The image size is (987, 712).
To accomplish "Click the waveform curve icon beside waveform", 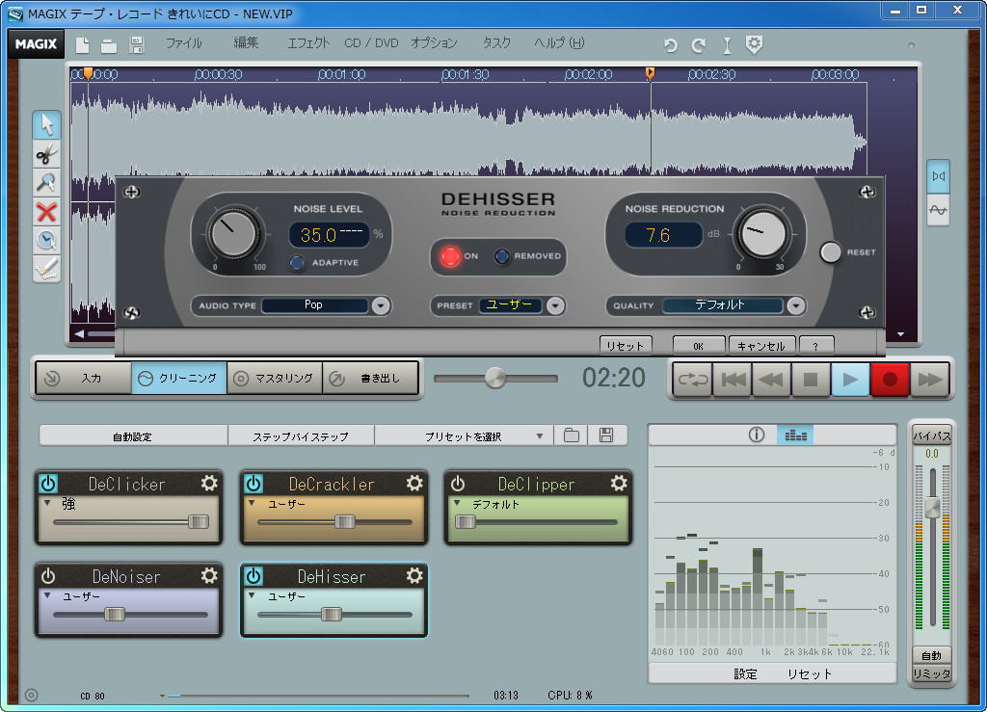I will tap(938, 210).
